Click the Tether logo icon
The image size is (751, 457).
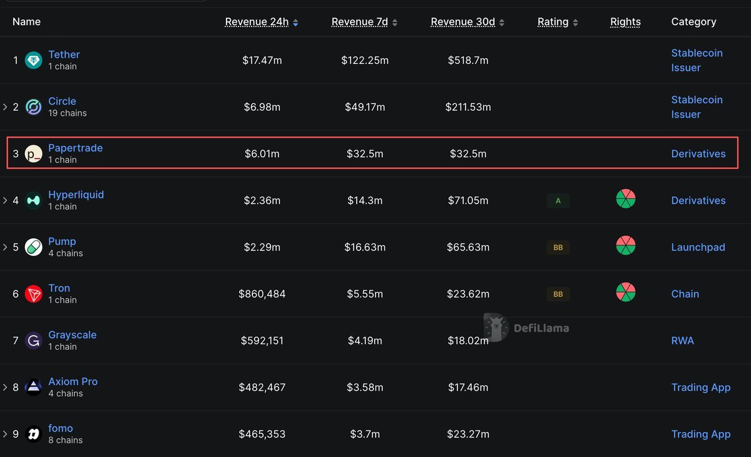33,60
